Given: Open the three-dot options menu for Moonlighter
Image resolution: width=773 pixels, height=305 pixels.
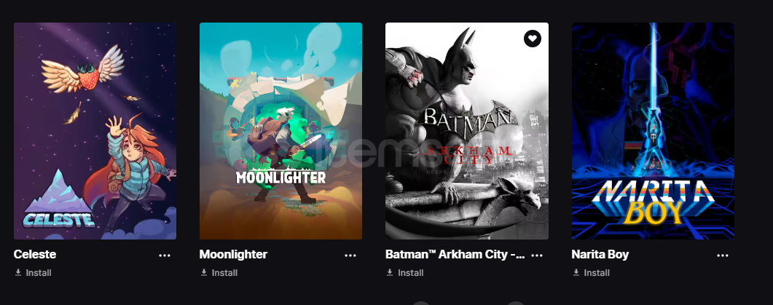Looking at the screenshot, I should [350, 256].
